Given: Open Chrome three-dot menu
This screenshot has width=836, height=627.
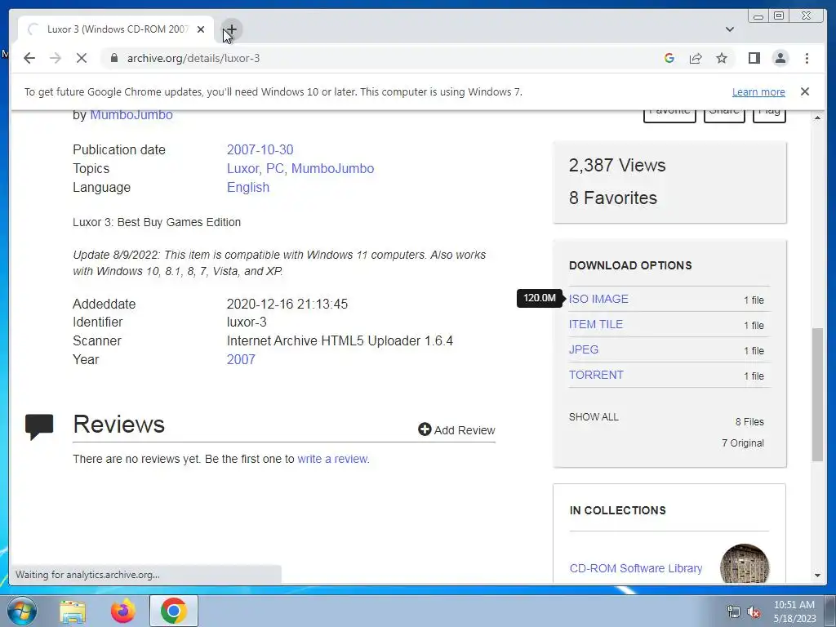Looking at the screenshot, I should pos(807,58).
